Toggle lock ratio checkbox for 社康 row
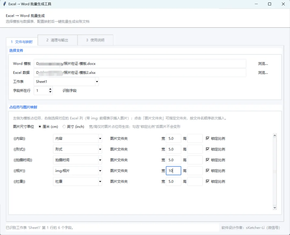This screenshot has height=235, width=290. [x=208, y=181]
